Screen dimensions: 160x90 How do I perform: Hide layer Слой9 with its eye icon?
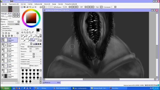[x=2, y=39]
